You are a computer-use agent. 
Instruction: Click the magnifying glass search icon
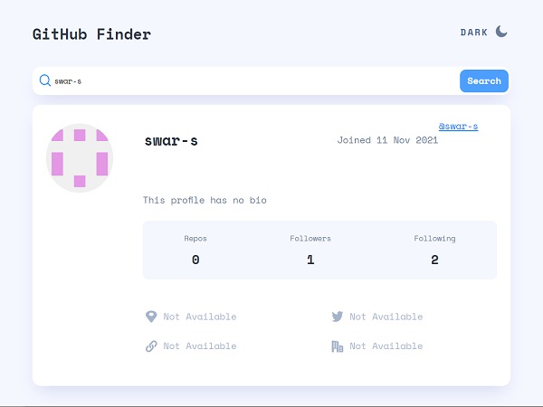click(x=45, y=80)
